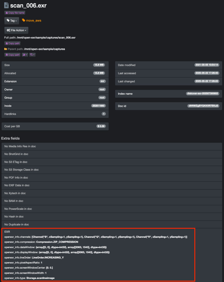Click the Date modified timestamp badge
Screen dimensions: 224x282
pos(207,65)
